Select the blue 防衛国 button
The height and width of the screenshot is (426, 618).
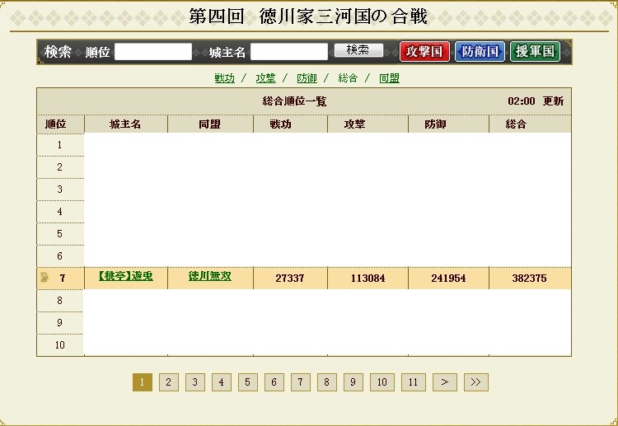[480, 52]
